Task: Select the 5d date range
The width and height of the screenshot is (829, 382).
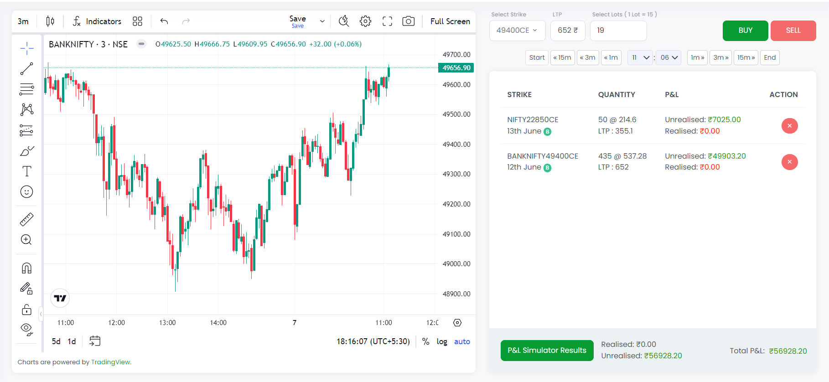Action: click(56, 341)
